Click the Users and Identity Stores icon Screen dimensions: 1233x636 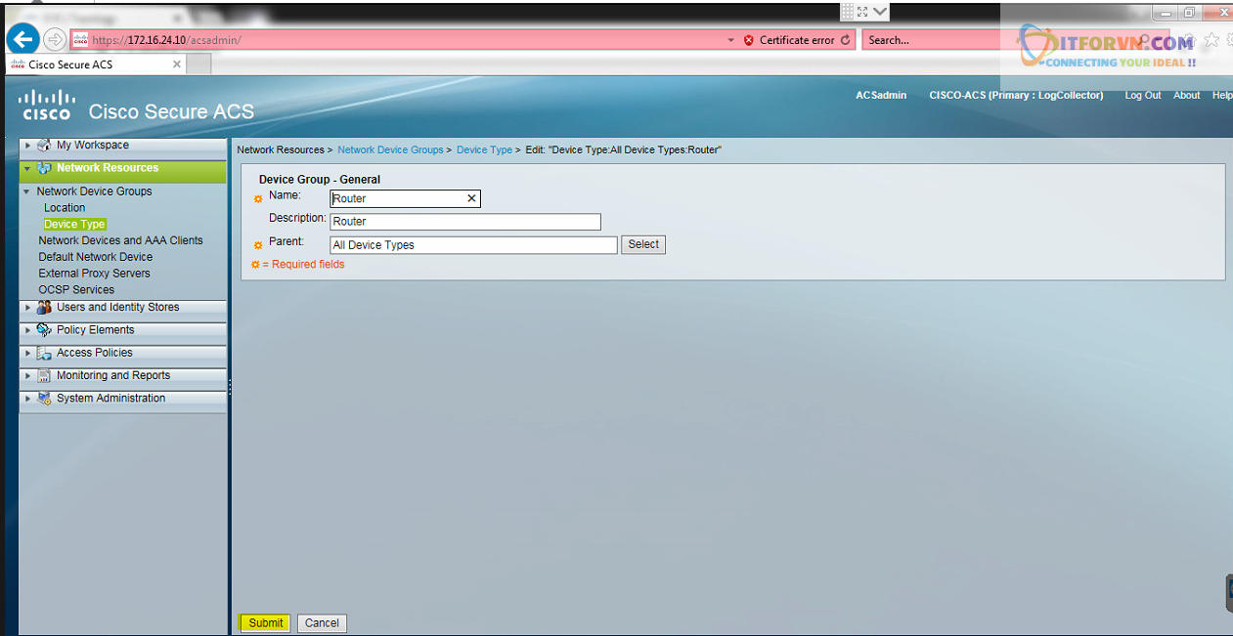44,308
